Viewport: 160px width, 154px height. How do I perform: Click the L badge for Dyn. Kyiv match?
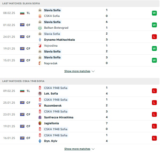tap(154, 138)
